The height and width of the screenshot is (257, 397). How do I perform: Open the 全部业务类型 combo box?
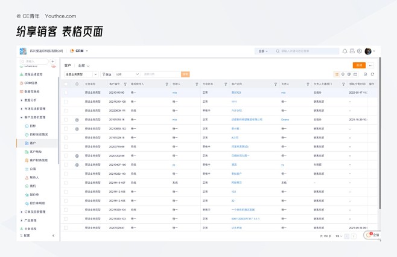pyautogui.click(x=81, y=74)
